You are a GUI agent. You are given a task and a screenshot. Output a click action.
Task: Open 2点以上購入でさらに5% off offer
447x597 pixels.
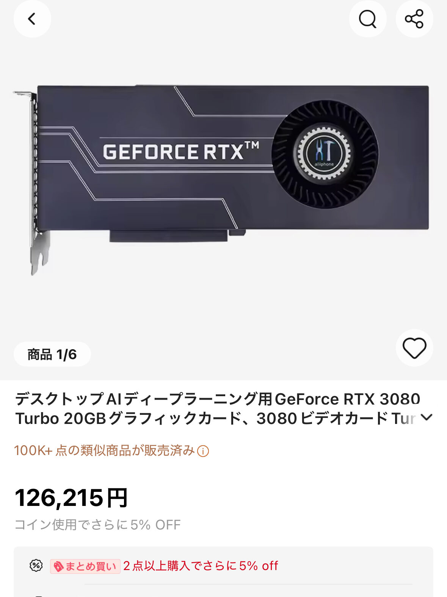[201, 566]
